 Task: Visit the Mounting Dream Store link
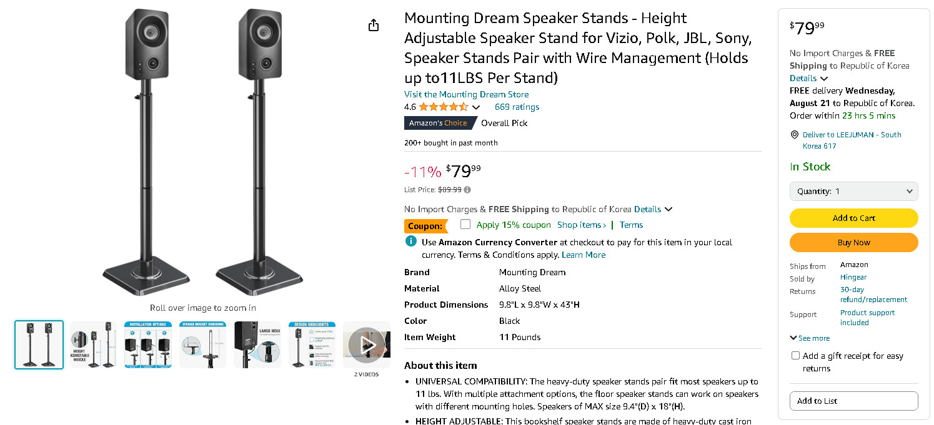click(x=466, y=94)
